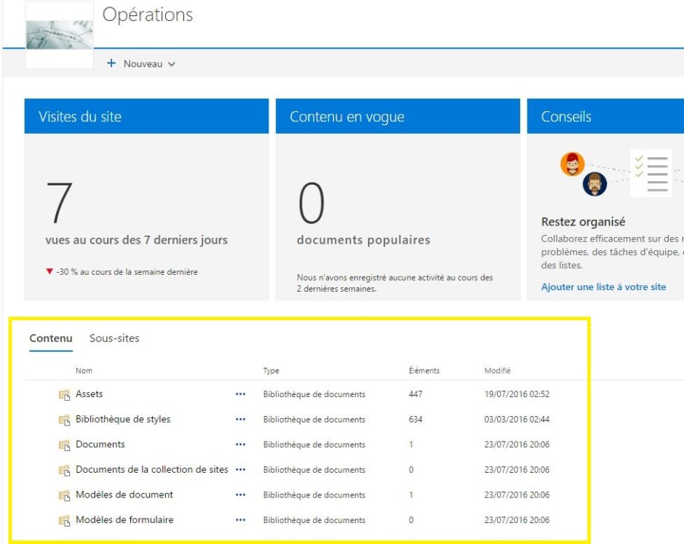The image size is (684, 544).
Task: Click the Modèles de document library icon
Action: [x=64, y=495]
